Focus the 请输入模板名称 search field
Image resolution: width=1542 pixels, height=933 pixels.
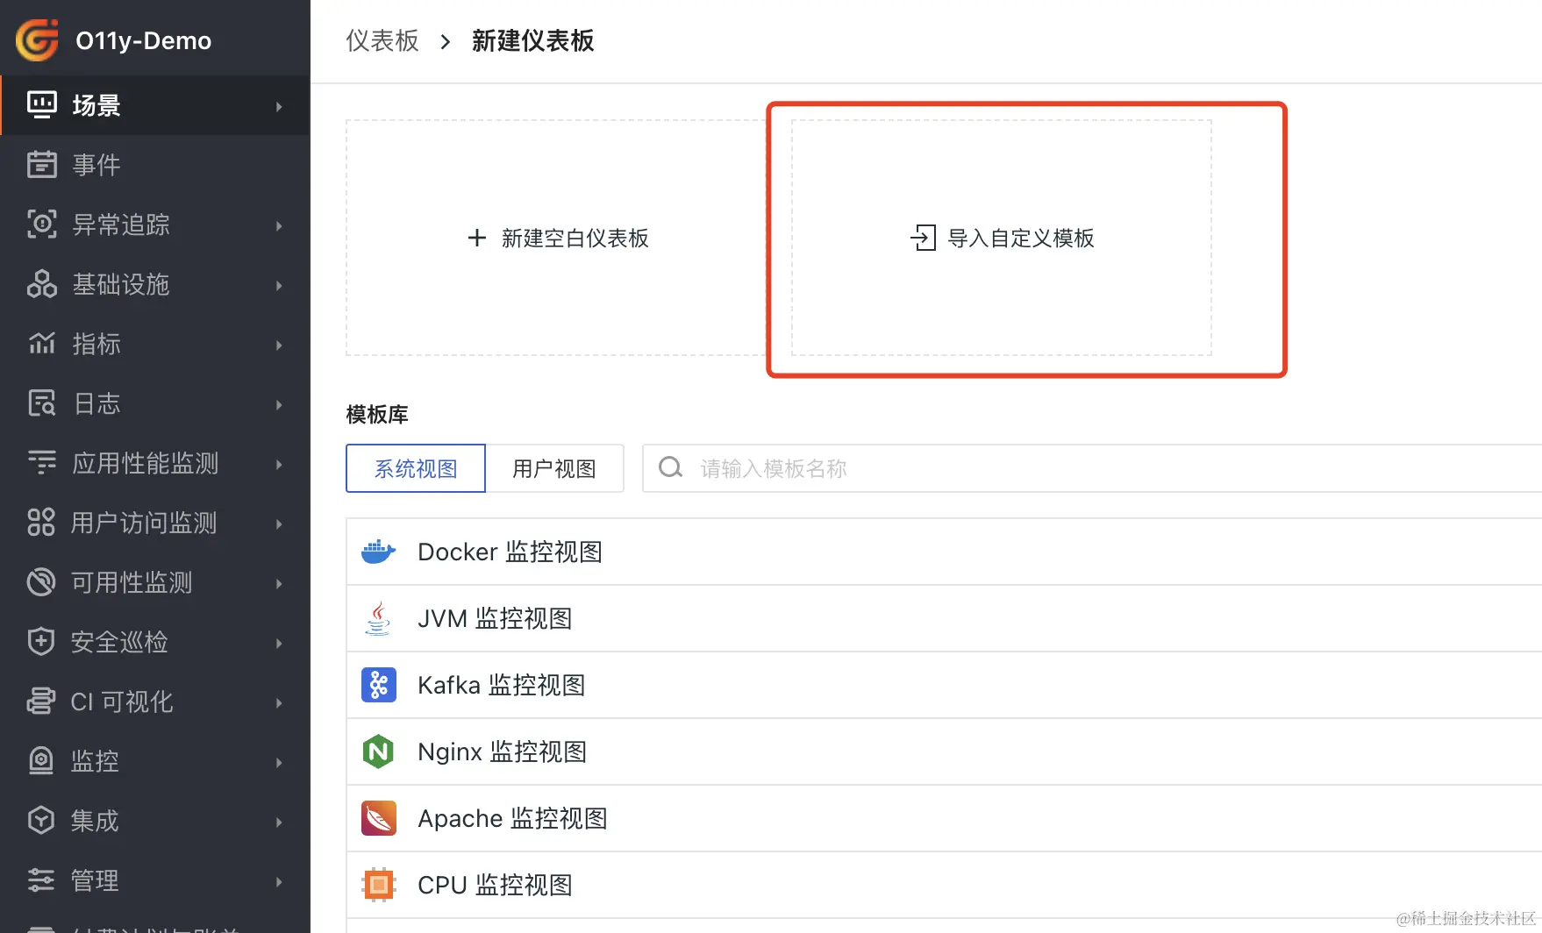[1092, 468]
